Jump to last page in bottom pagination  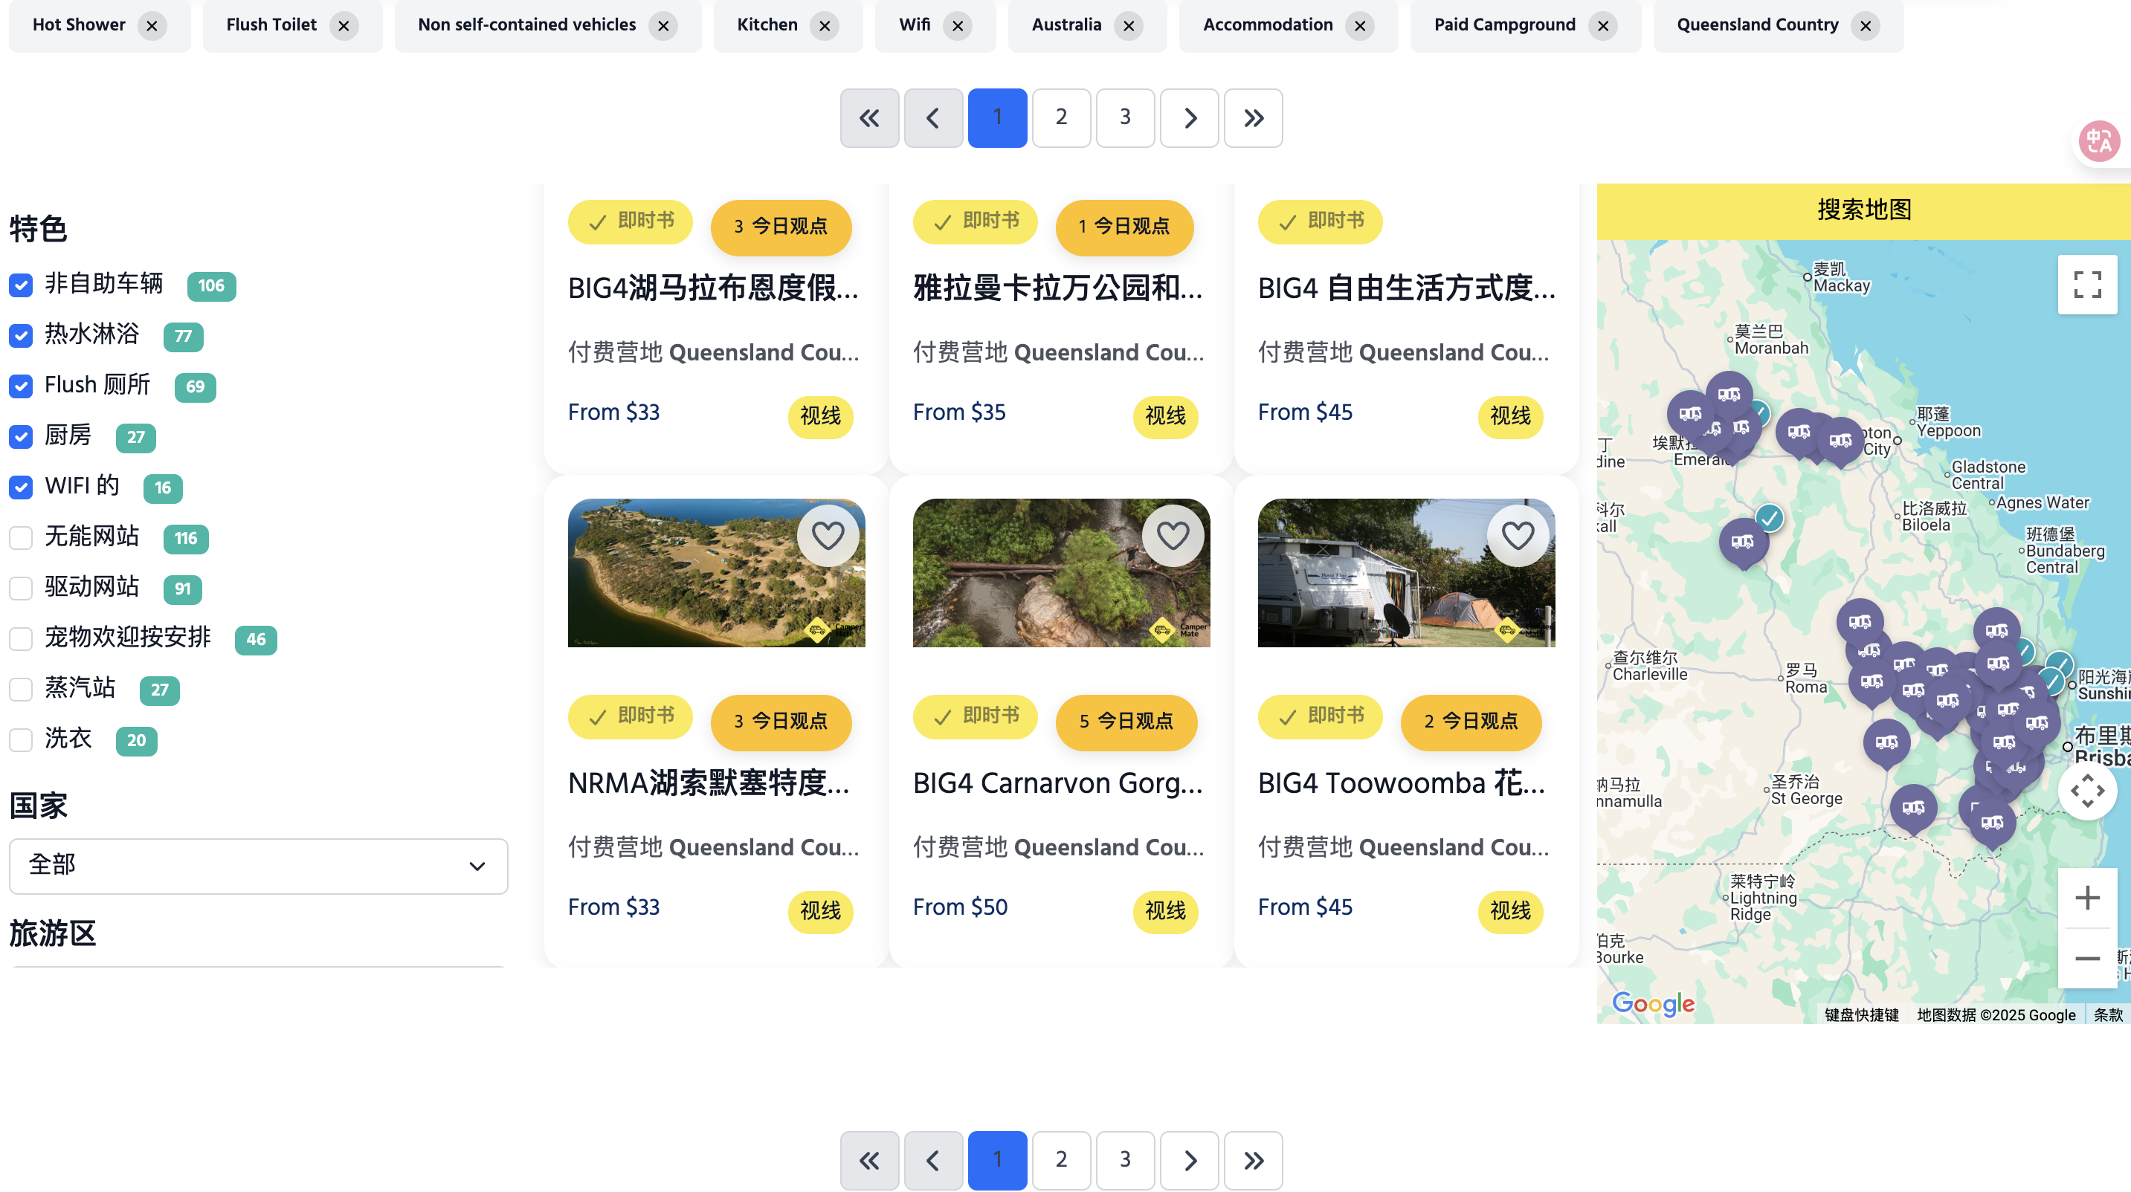coord(1254,1160)
